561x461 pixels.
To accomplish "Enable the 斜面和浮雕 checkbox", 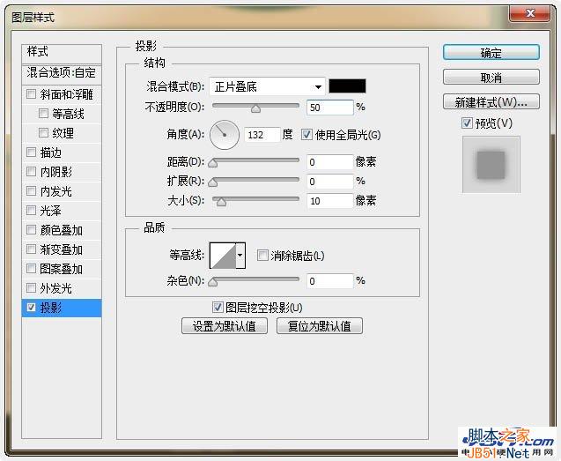I will 31,94.
